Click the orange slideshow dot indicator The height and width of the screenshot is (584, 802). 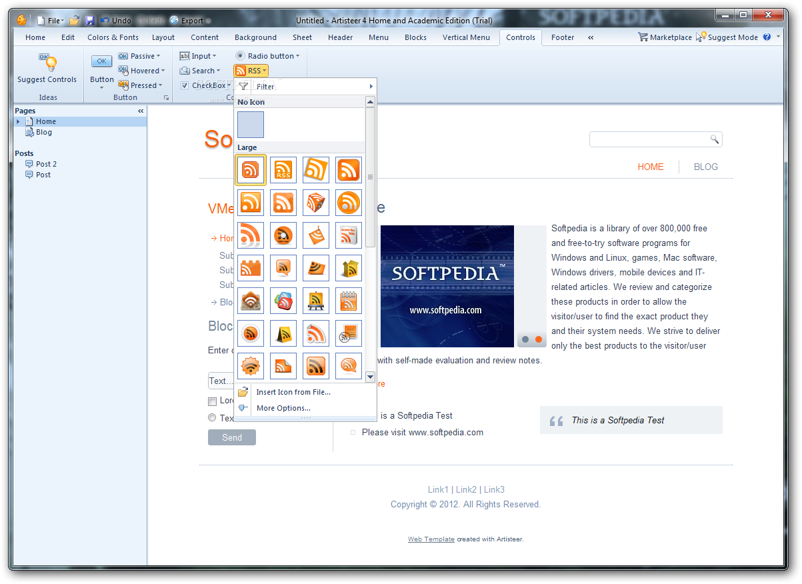[x=539, y=339]
